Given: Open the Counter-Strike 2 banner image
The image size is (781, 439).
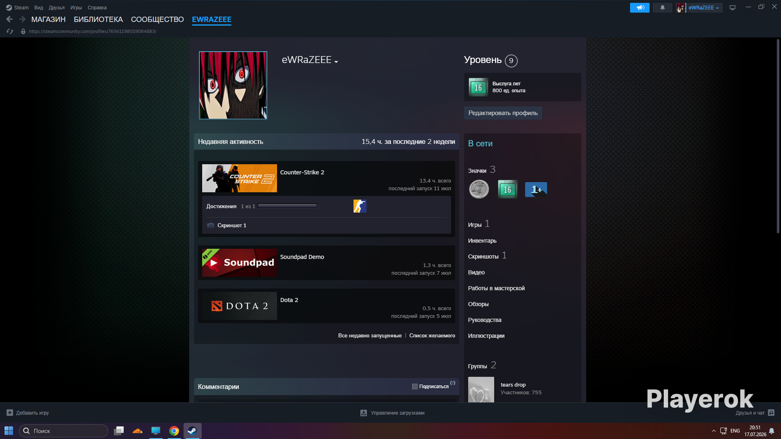Looking at the screenshot, I should tap(239, 178).
